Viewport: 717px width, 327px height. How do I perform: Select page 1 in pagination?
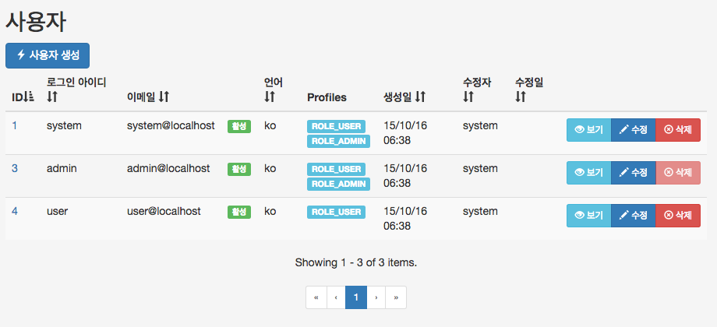tap(356, 297)
